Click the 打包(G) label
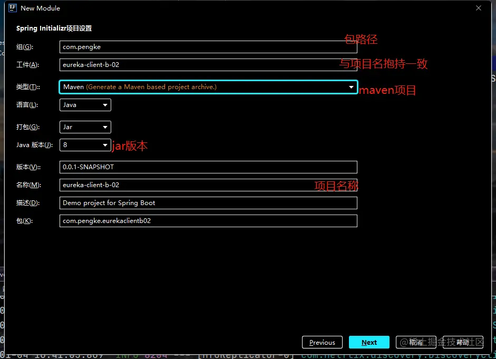 28,127
